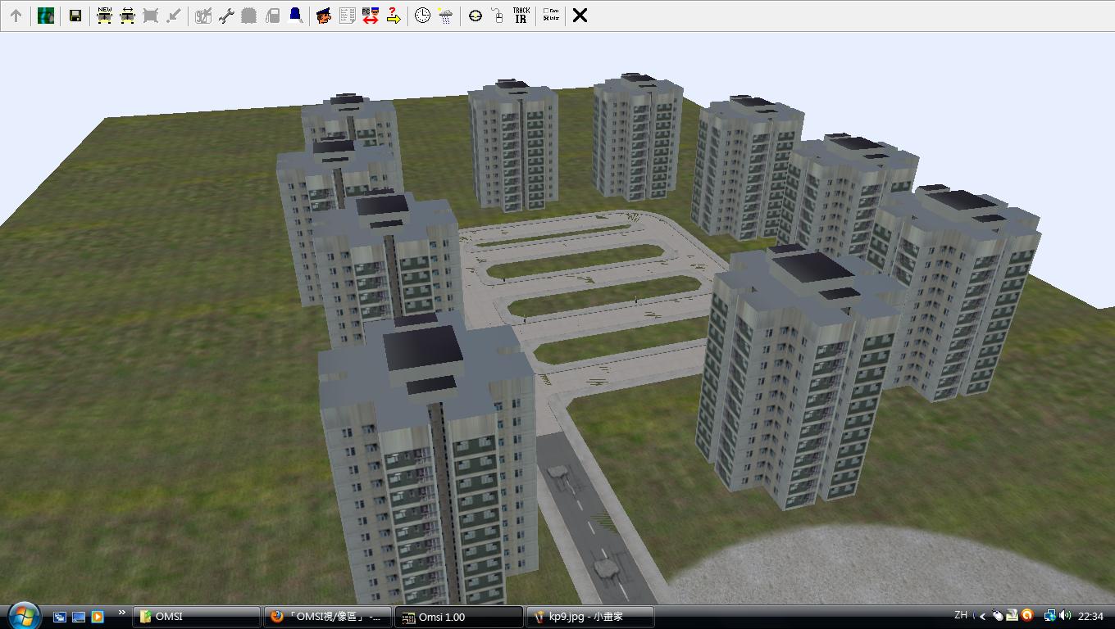This screenshot has height=629, width=1115.
Task: Toggle TrackIR head tracking
Action: click(521, 16)
